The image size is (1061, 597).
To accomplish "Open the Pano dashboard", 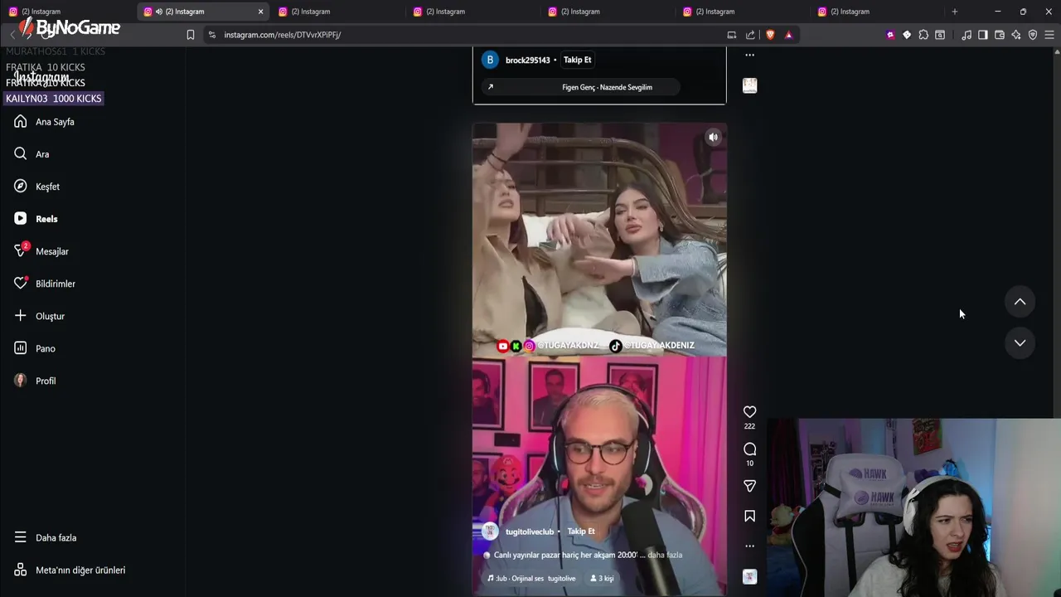I will click(x=35, y=348).
